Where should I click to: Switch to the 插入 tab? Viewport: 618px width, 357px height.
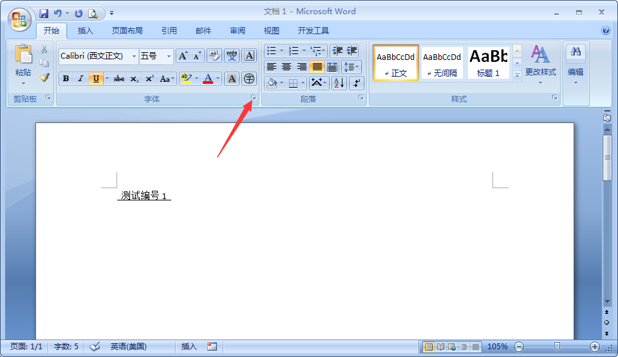point(85,30)
